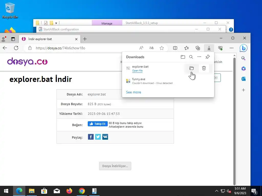Open the Bing Copilot sidebar button
Image resolution: width=262 pixels, height=196 pixels.
(x=244, y=48)
